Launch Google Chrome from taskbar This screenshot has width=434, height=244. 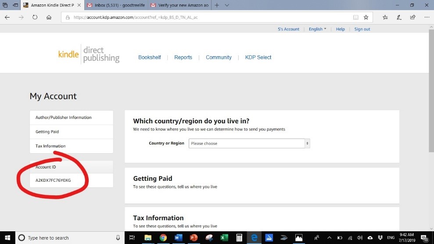163,238
